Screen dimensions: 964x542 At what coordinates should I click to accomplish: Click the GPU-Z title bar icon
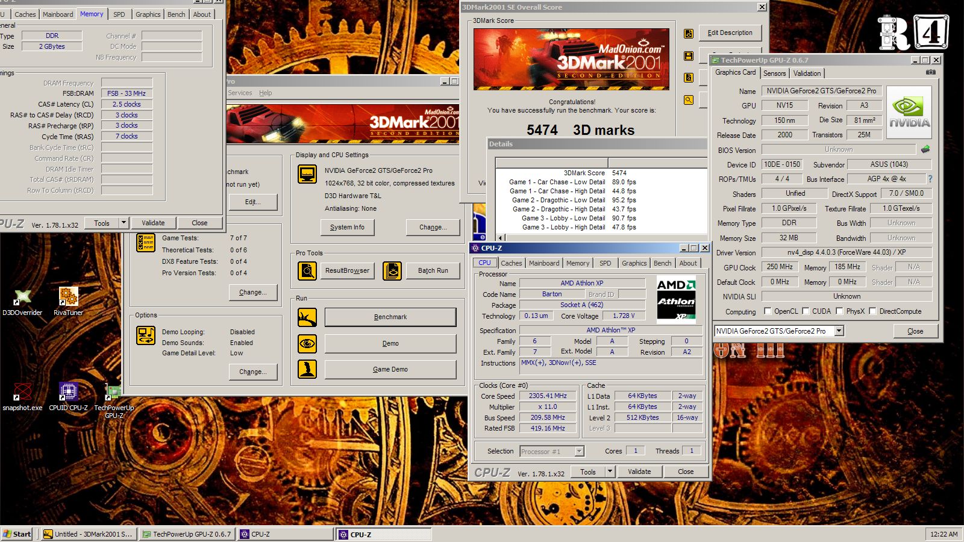(716, 60)
